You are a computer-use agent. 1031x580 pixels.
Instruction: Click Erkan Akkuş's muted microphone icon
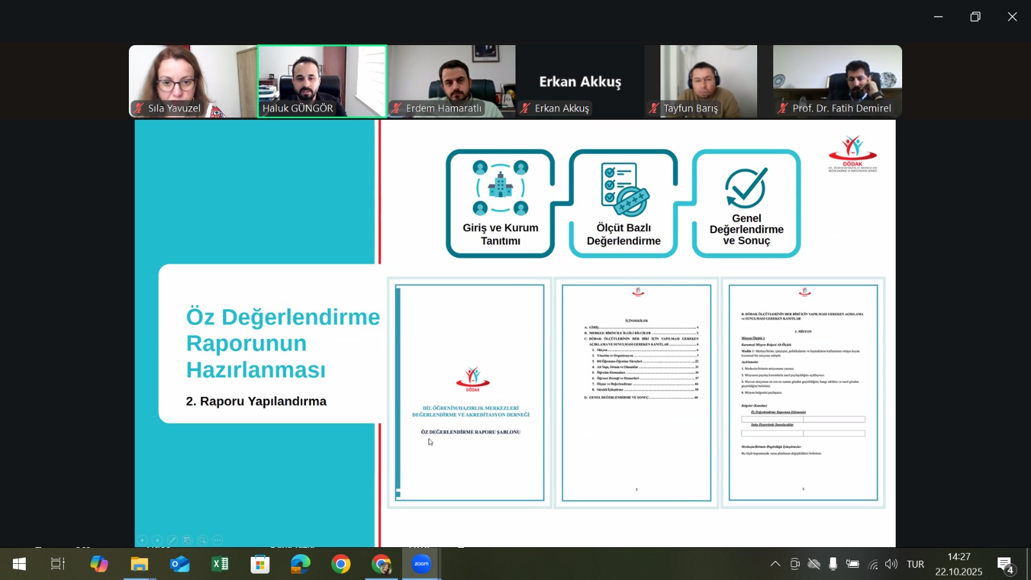(526, 108)
